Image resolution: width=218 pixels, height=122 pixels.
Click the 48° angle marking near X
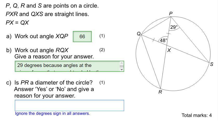164,40
